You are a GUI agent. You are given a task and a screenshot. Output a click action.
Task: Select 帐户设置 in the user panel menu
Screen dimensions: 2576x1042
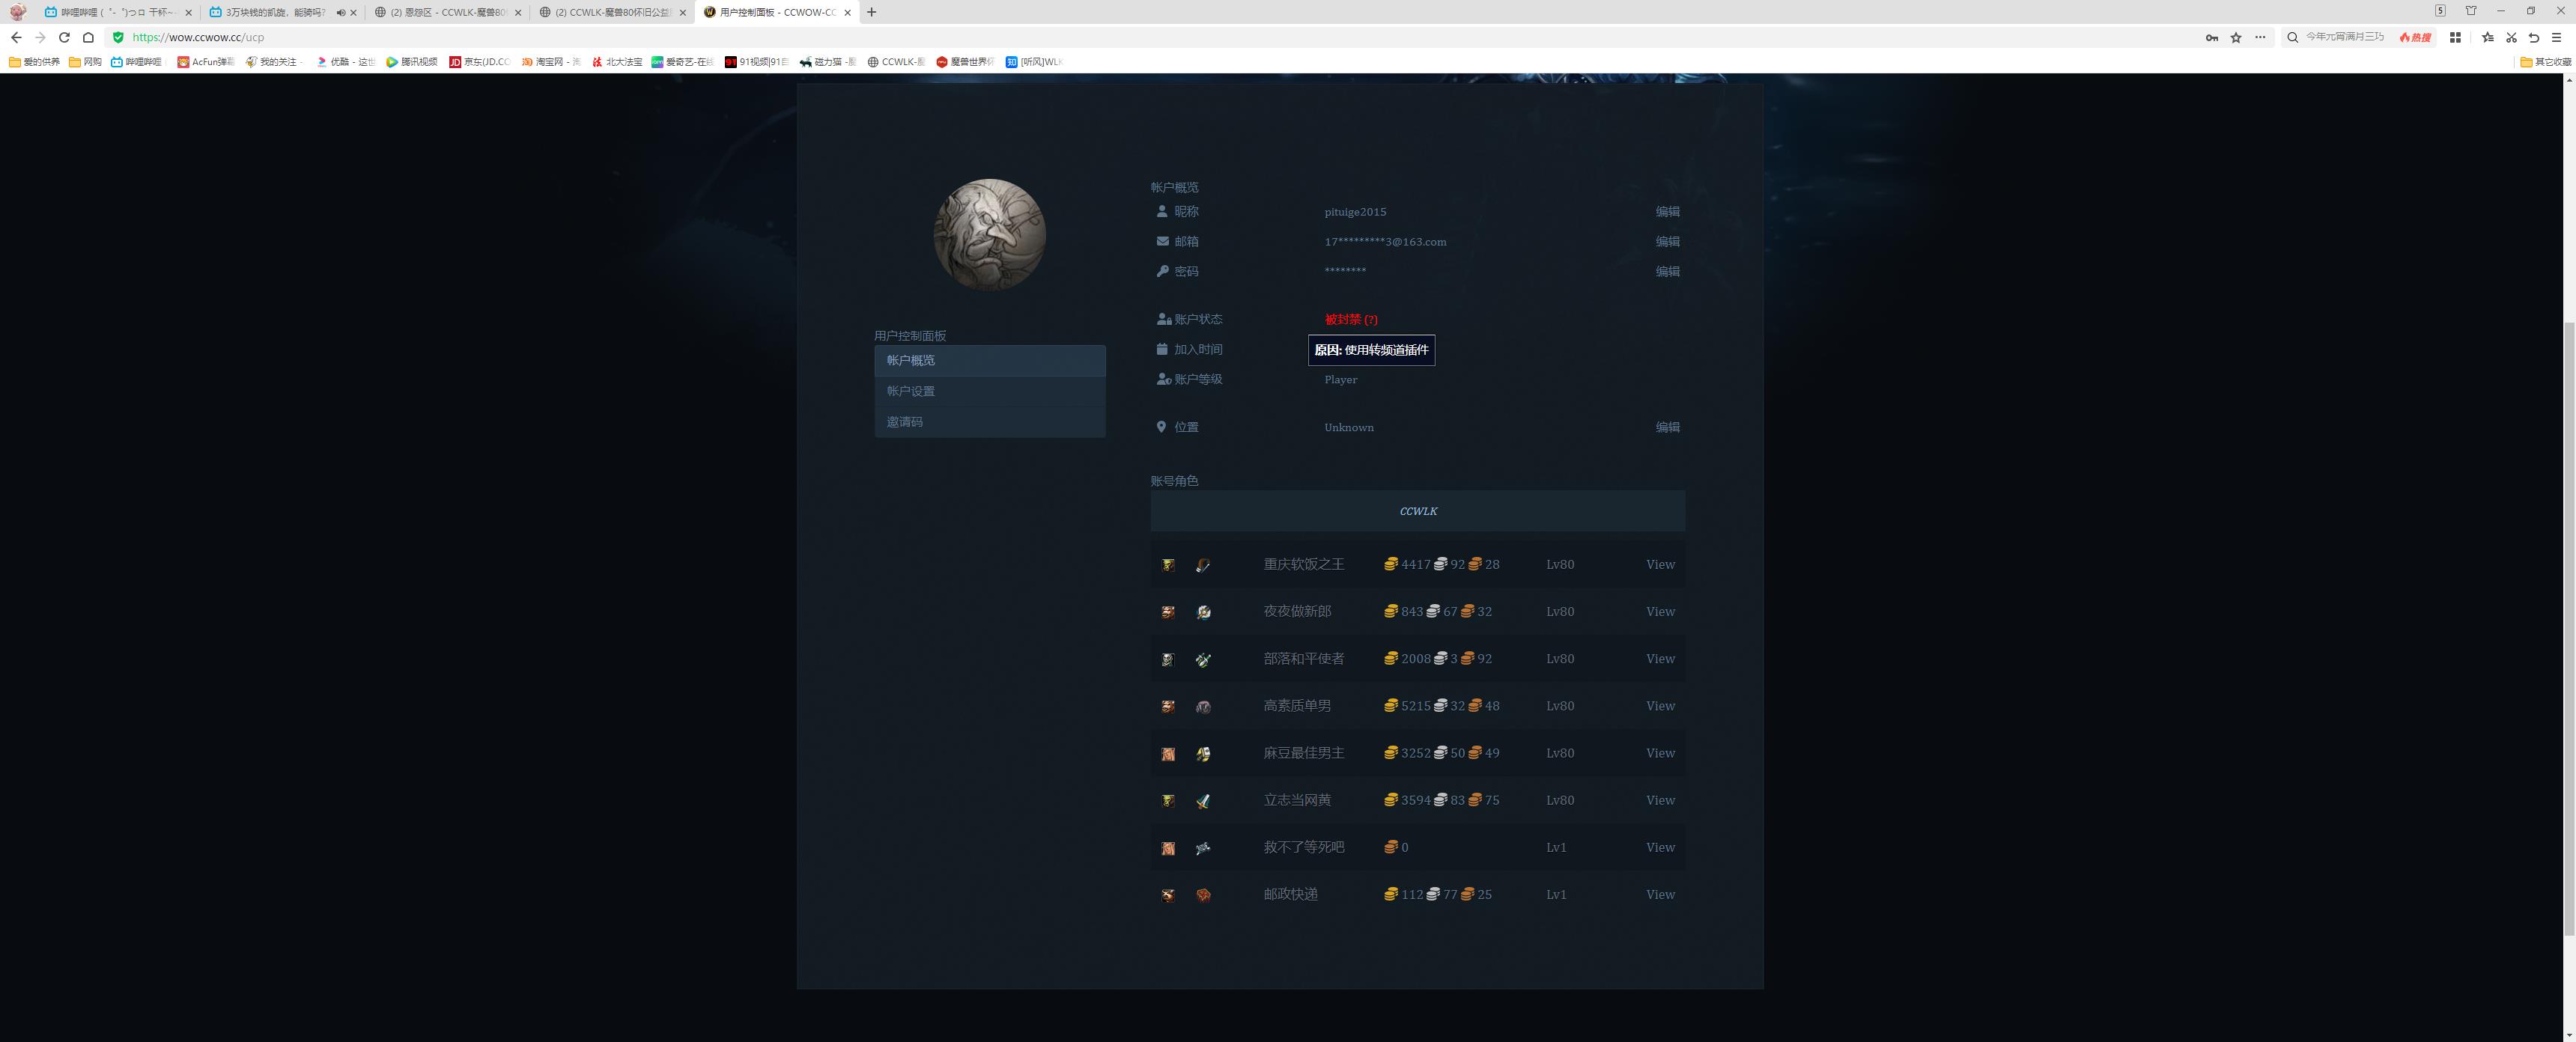(x=911, y=391)
